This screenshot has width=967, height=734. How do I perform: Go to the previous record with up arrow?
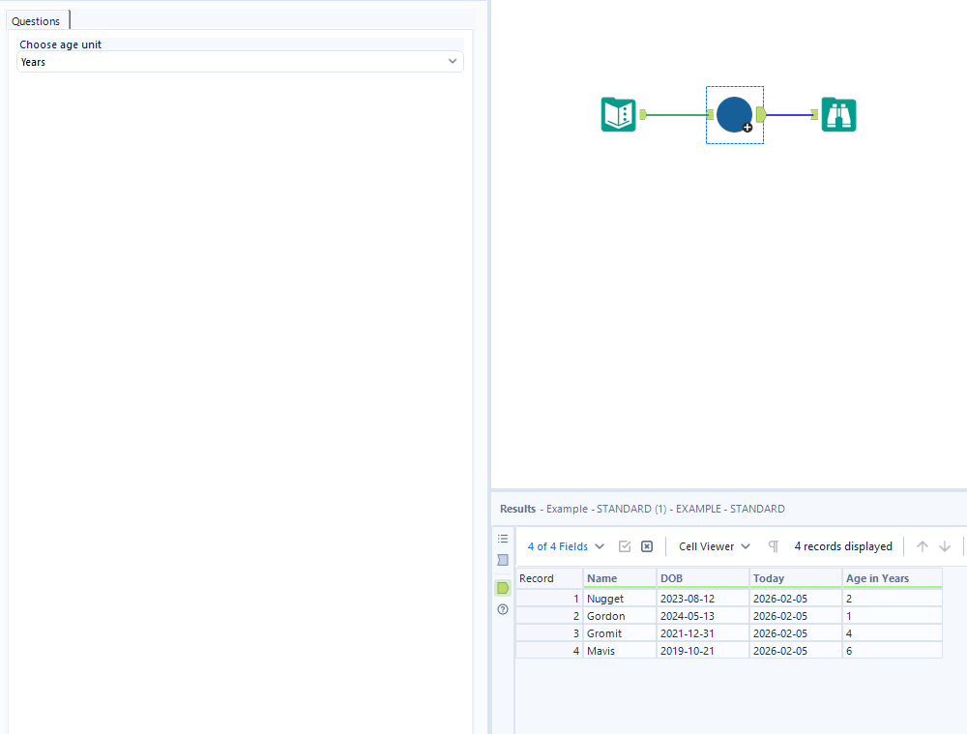(x=922, y=546)
